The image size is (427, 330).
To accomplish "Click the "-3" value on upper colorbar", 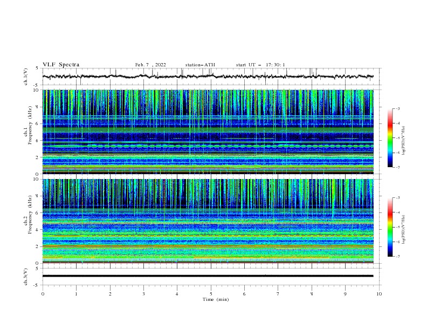I will point(397,108).
